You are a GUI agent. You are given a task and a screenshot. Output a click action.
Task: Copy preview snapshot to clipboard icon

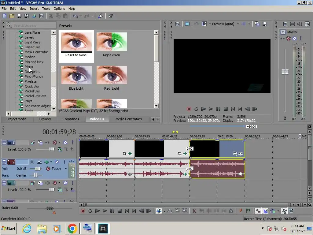[x=257, y=24]
